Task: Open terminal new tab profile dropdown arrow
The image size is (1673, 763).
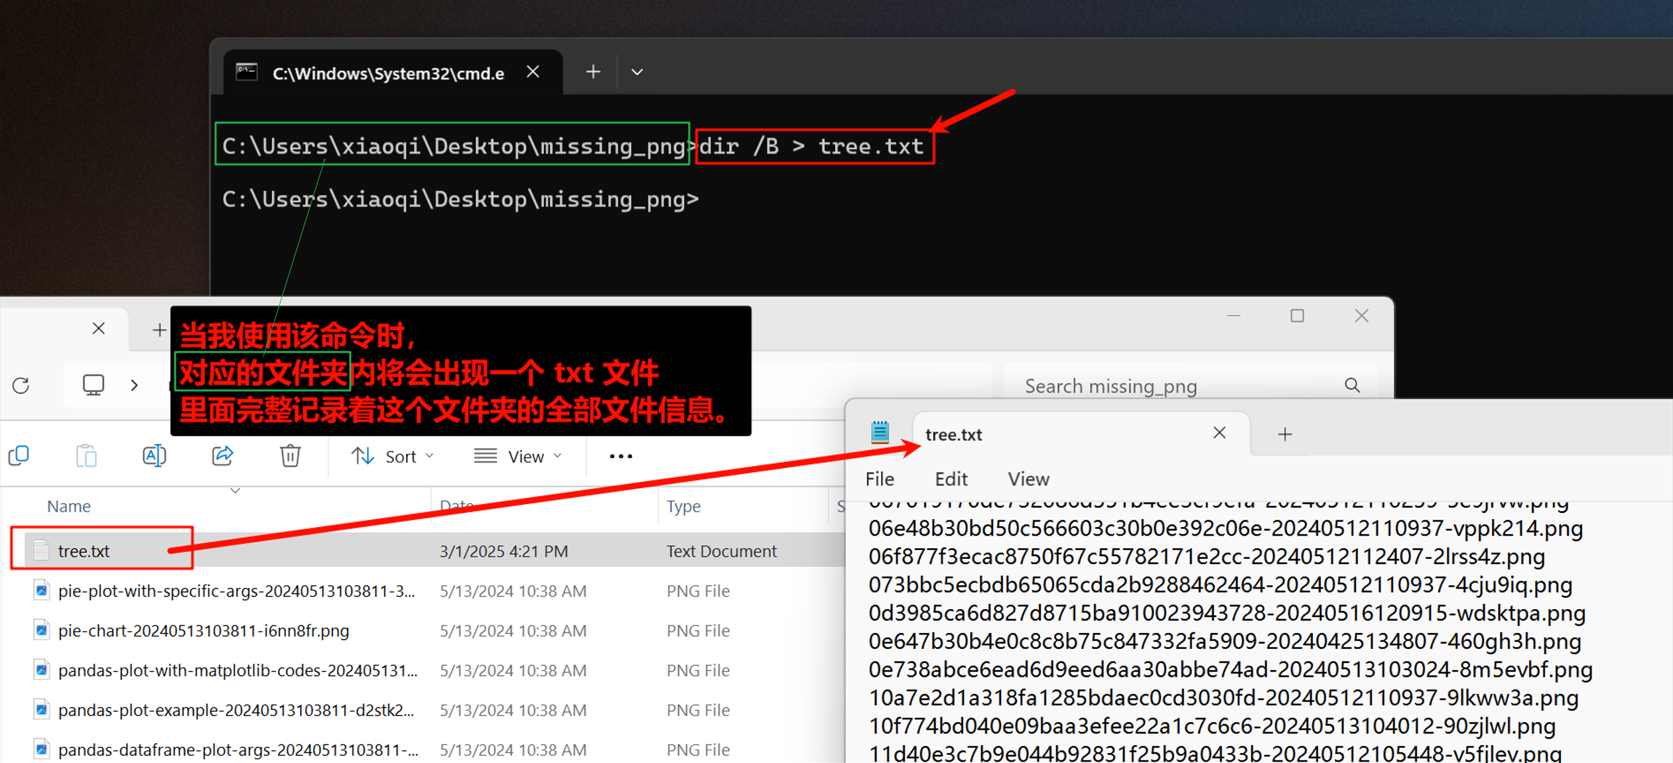Action: (637, 72)
